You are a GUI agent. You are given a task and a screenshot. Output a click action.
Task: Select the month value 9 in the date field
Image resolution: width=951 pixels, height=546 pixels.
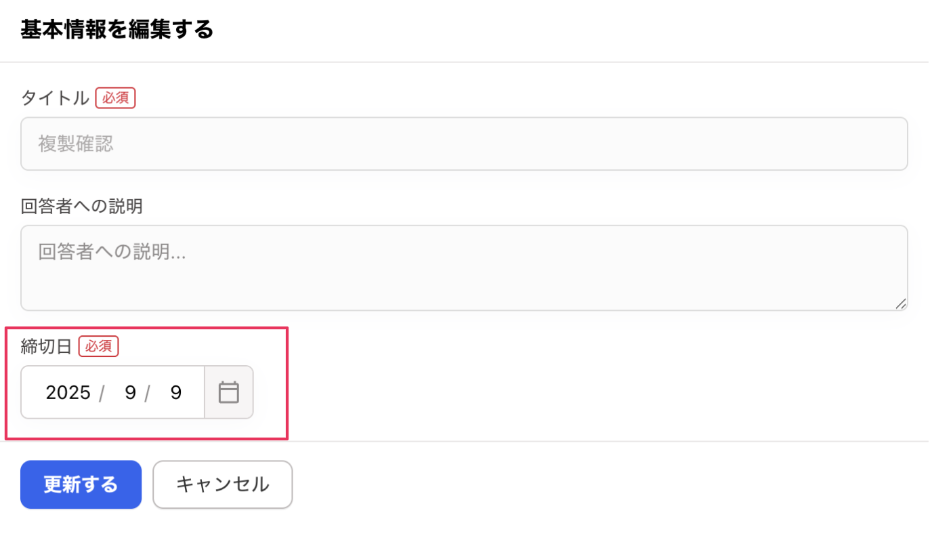tap(129, 392)
